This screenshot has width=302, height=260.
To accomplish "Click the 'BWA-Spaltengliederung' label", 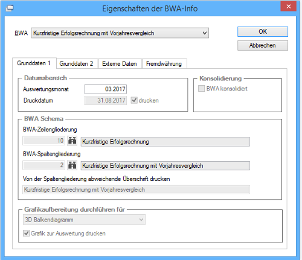I will [52, 154].
